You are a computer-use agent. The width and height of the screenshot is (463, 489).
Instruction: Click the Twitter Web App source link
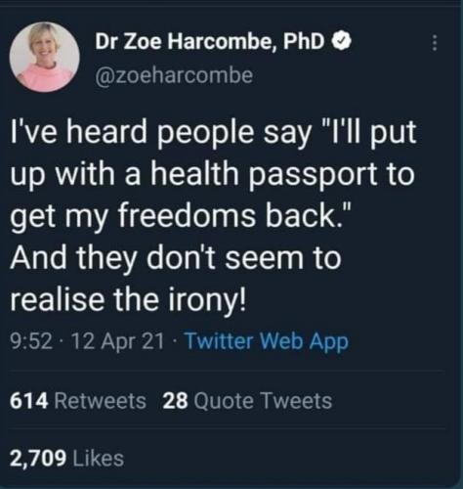pos(267,341)
